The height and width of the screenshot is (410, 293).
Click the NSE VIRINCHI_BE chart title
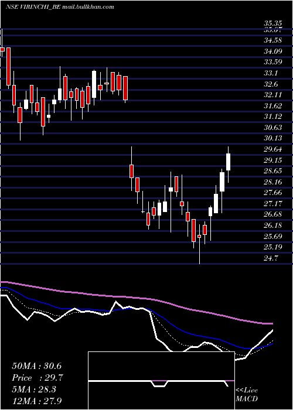click(x=60, y=7)
